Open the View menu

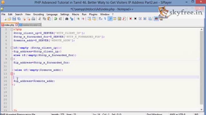(x=28, y=14)
